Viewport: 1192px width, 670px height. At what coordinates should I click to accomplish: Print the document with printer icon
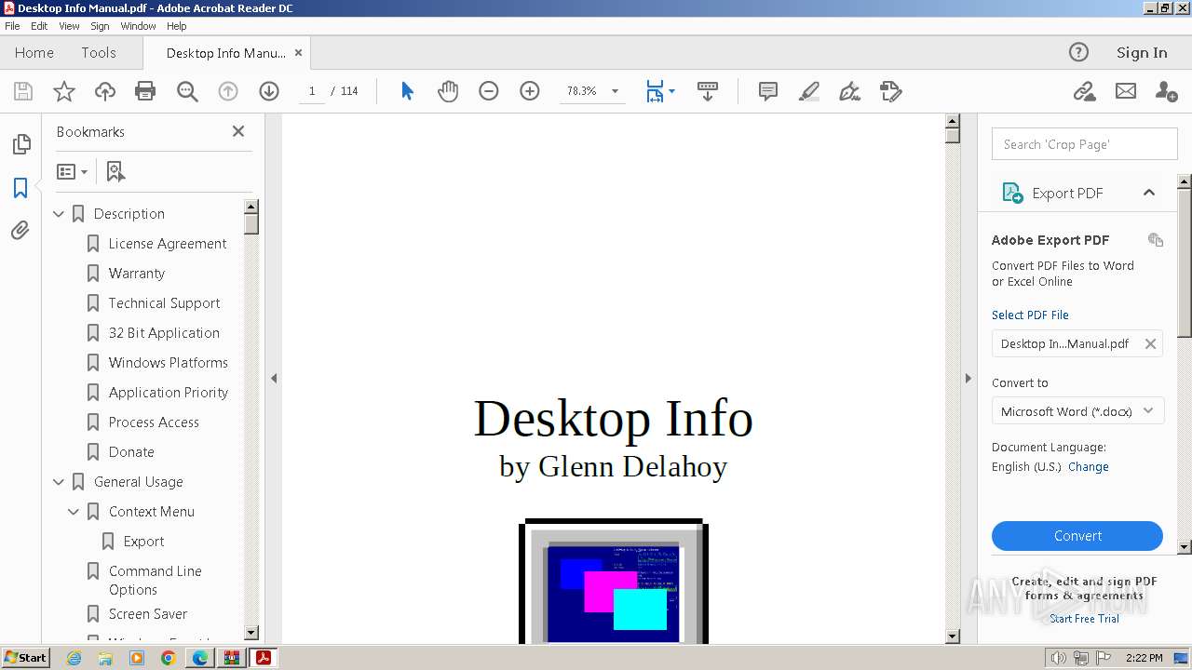(x=145, y=91)
